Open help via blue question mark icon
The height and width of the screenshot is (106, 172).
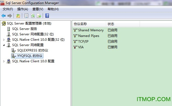pos(47,16)
